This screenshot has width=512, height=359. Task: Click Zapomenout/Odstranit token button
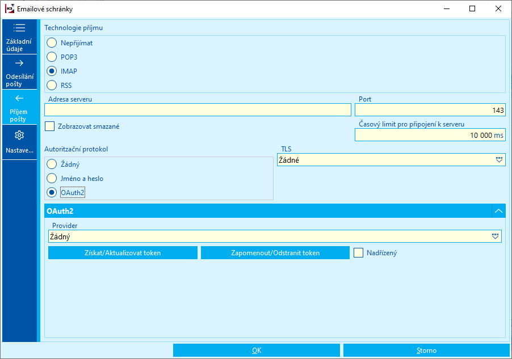tap(275, 252)
